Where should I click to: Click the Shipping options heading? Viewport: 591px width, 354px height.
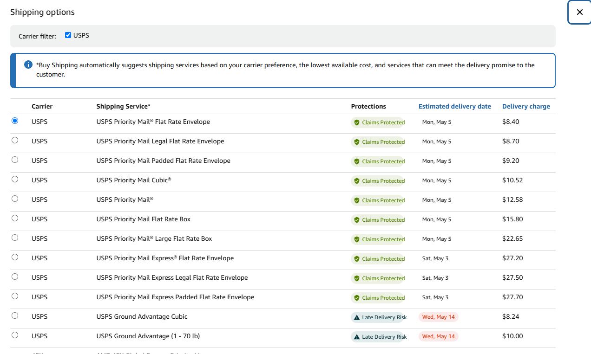43,12
